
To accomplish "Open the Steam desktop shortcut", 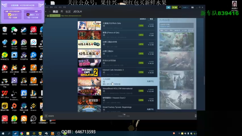I will [24, 31].
